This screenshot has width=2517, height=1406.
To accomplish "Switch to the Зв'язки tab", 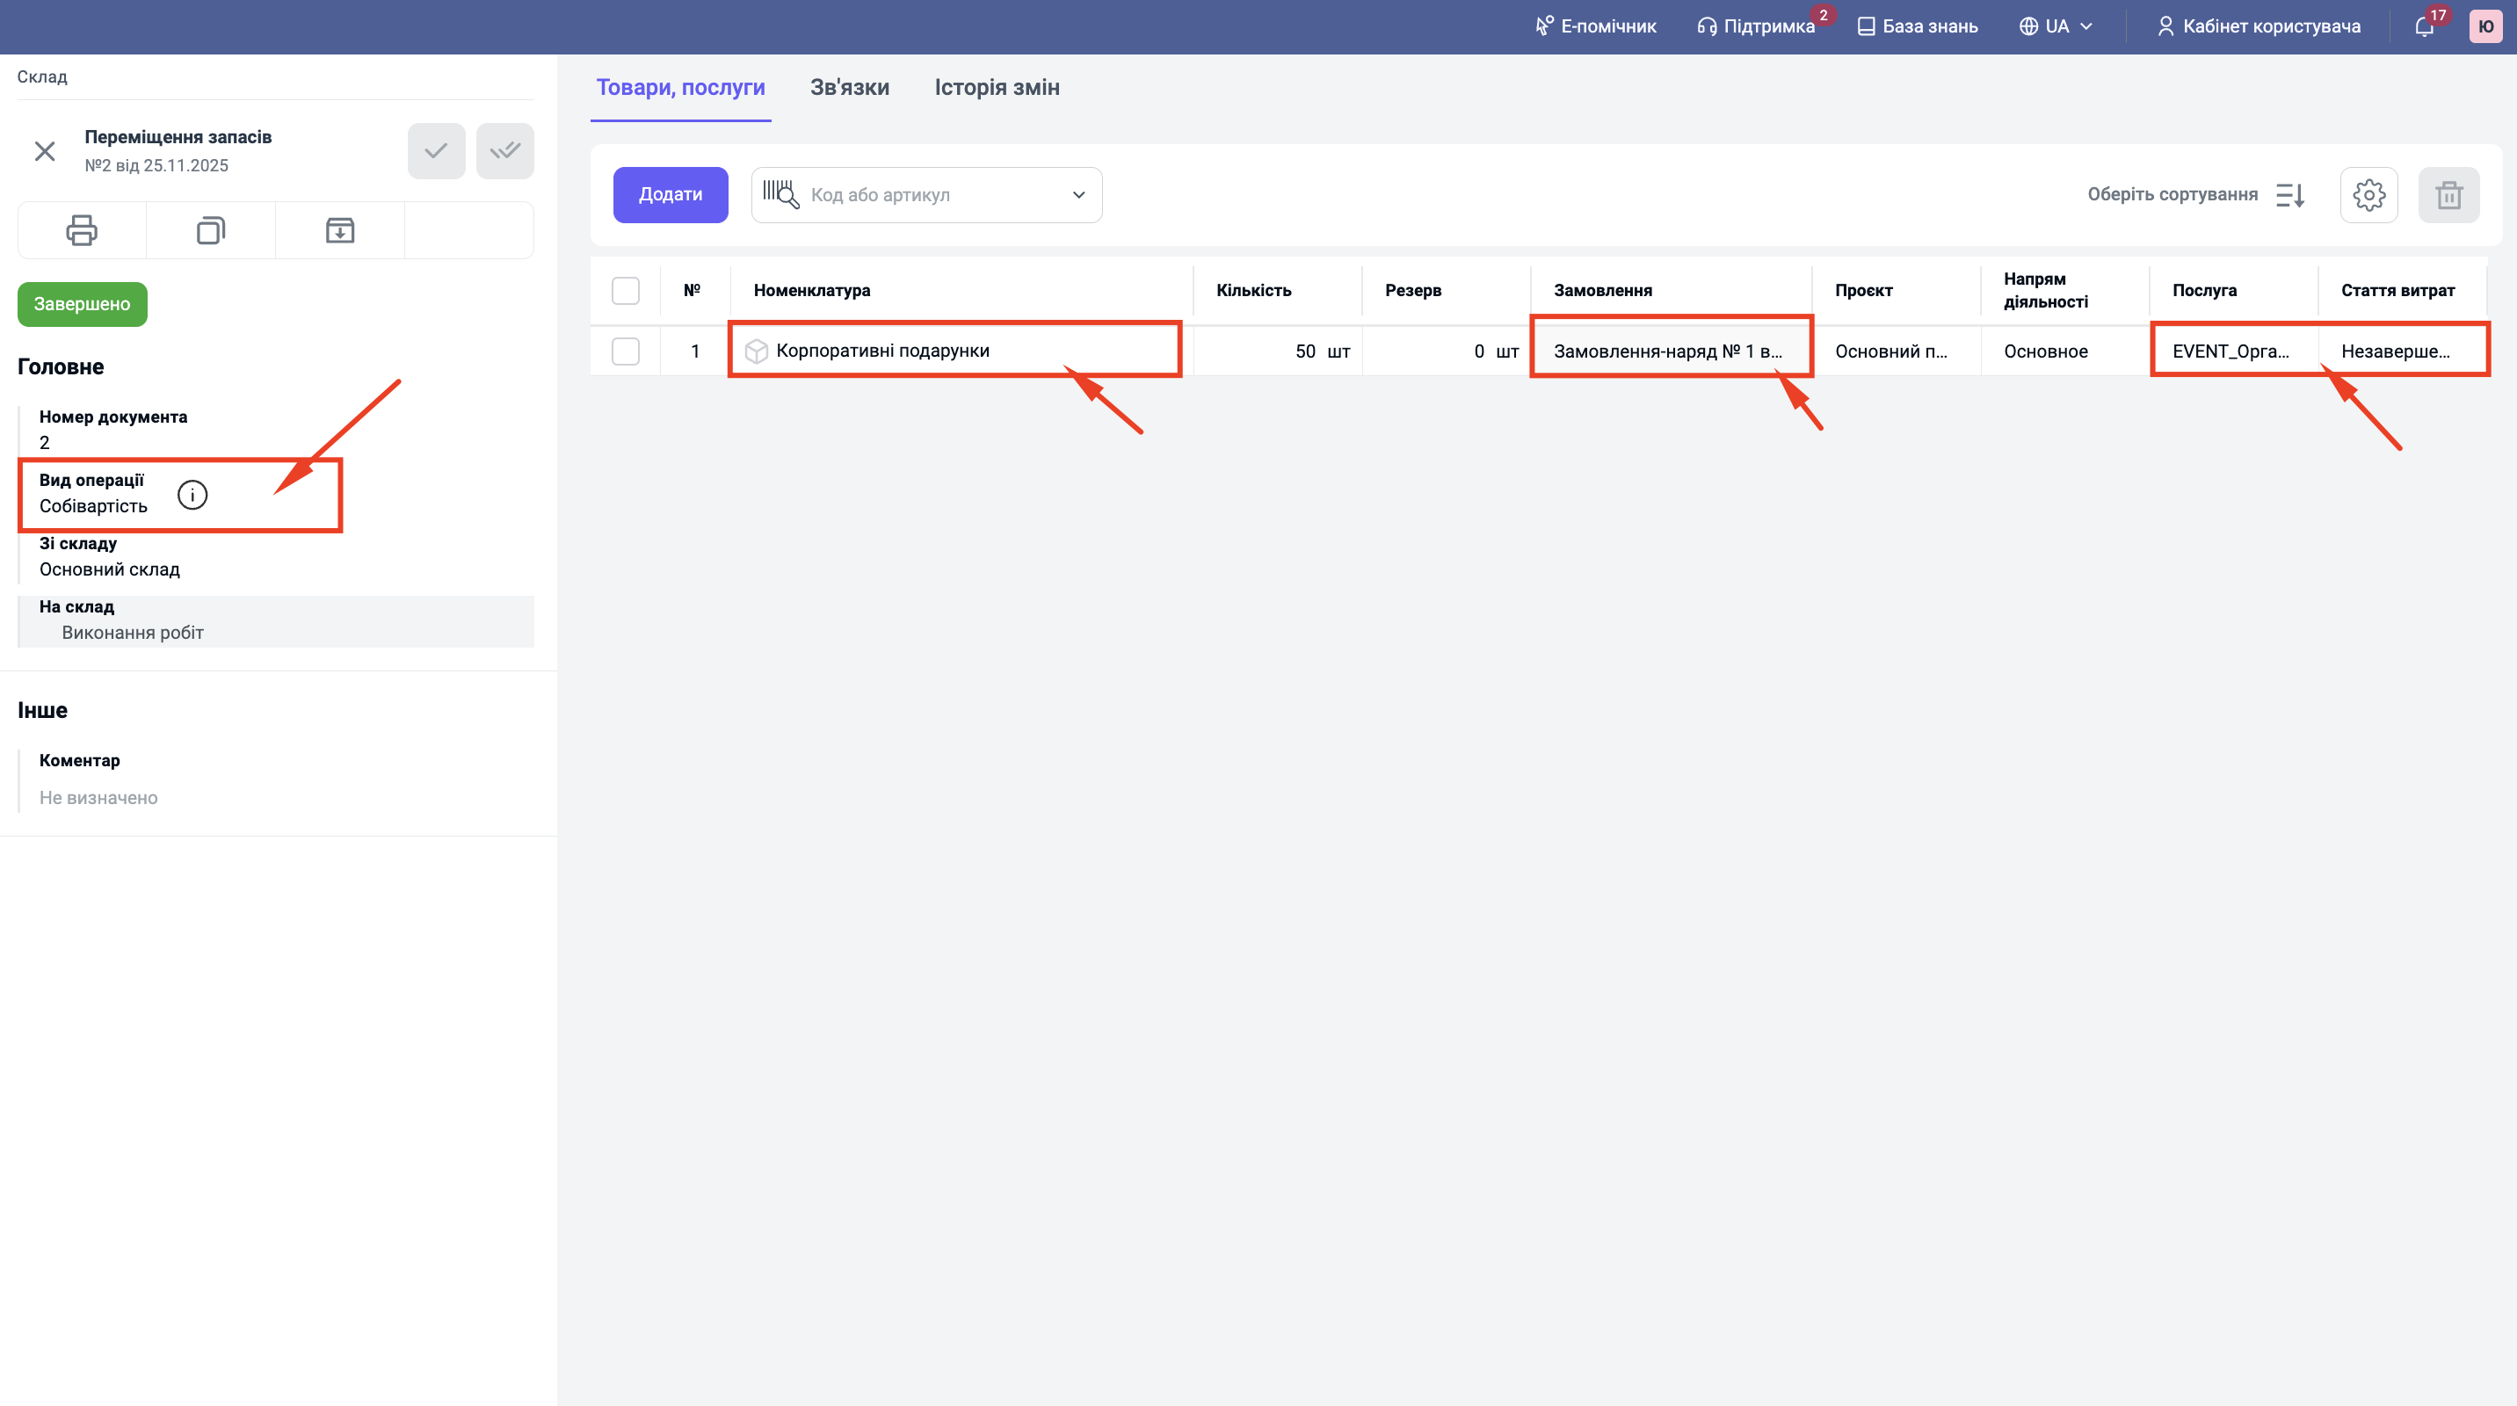I will 849,88.
